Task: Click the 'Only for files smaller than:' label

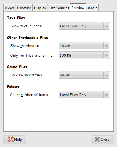Action: point(33,55)
